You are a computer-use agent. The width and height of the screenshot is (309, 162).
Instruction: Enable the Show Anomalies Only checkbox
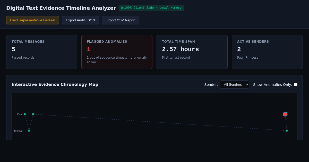296,84
